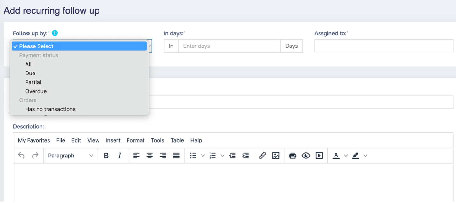Click the redo arrow icon

[35, 156]
